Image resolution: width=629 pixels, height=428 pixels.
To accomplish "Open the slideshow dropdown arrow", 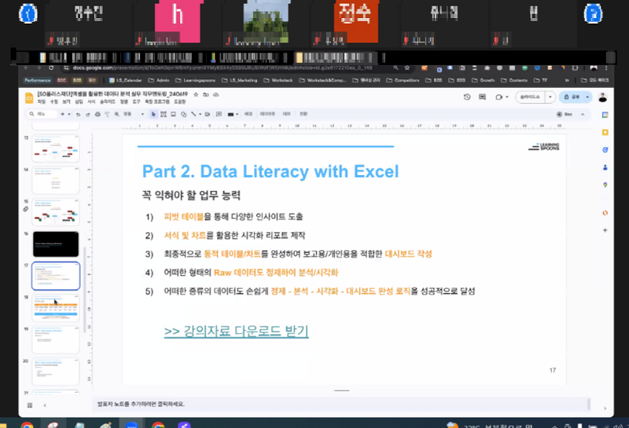I will click(550, 97).
